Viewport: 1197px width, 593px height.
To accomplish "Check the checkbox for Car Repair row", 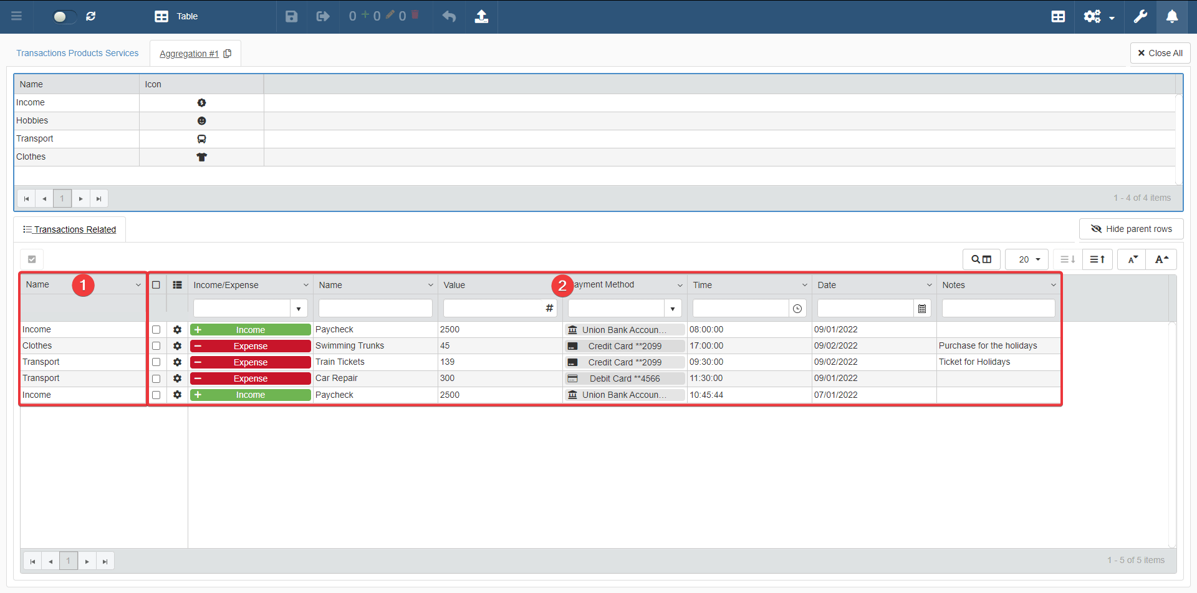I will [x=156, y=378].
